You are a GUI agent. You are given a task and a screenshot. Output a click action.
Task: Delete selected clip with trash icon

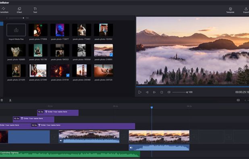click(2, 100)
